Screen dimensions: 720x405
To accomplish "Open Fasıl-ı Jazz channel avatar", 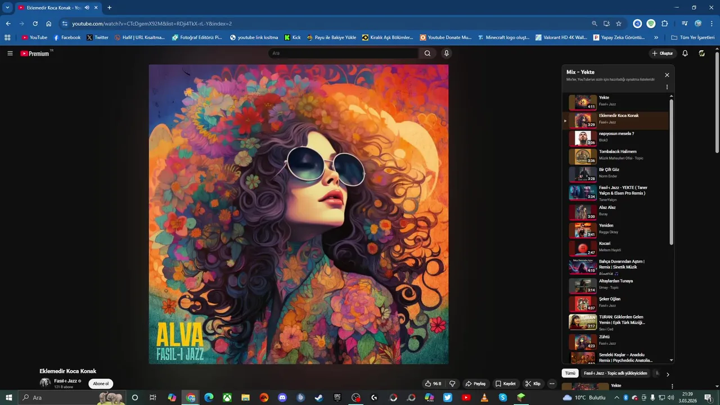I will [45, 383].
